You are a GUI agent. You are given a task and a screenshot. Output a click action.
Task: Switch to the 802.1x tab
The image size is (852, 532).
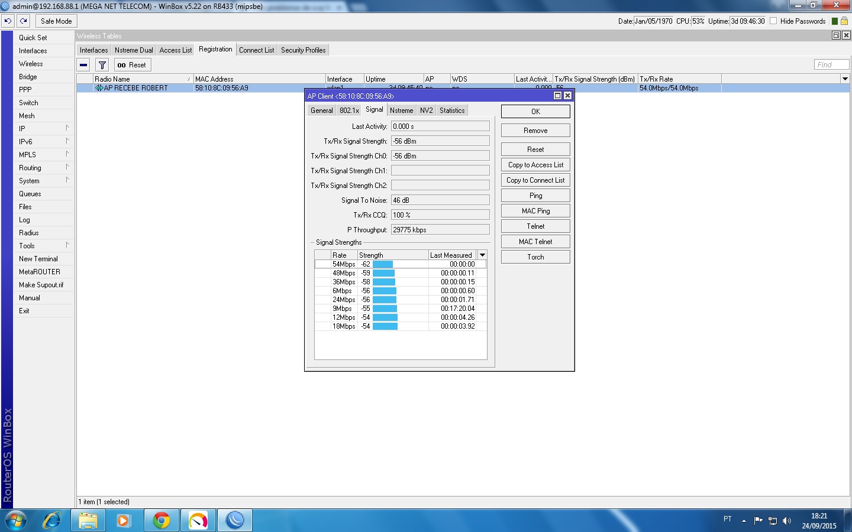click(x=349, y=111)
